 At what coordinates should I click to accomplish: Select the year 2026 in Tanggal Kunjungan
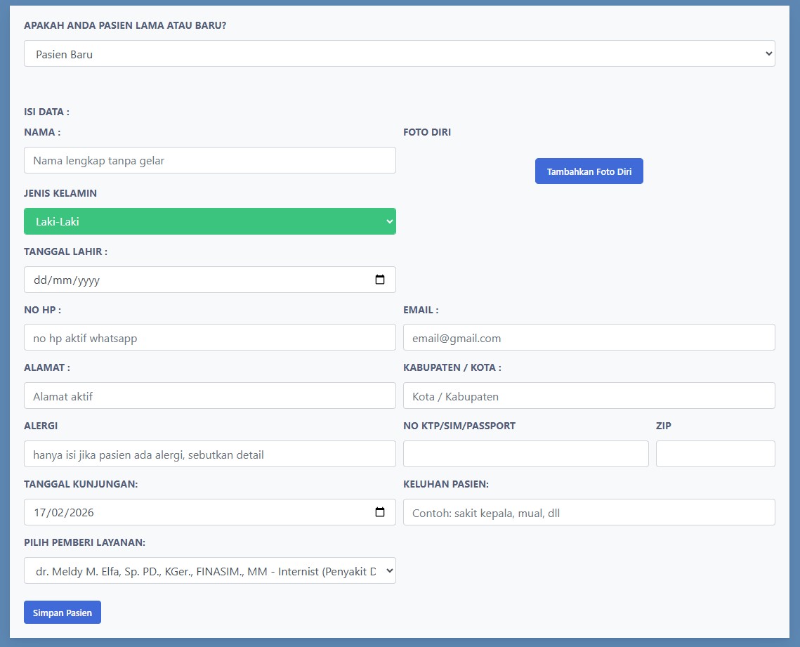(81, 513)
